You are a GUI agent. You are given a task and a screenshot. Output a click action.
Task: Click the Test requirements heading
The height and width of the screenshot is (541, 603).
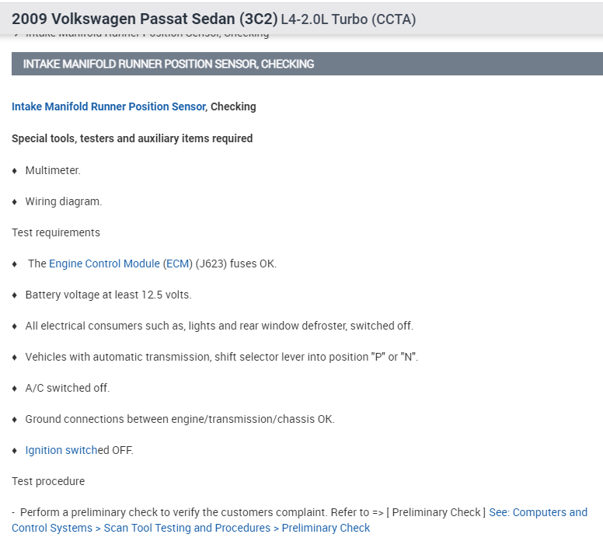click(x=56, y=232)
